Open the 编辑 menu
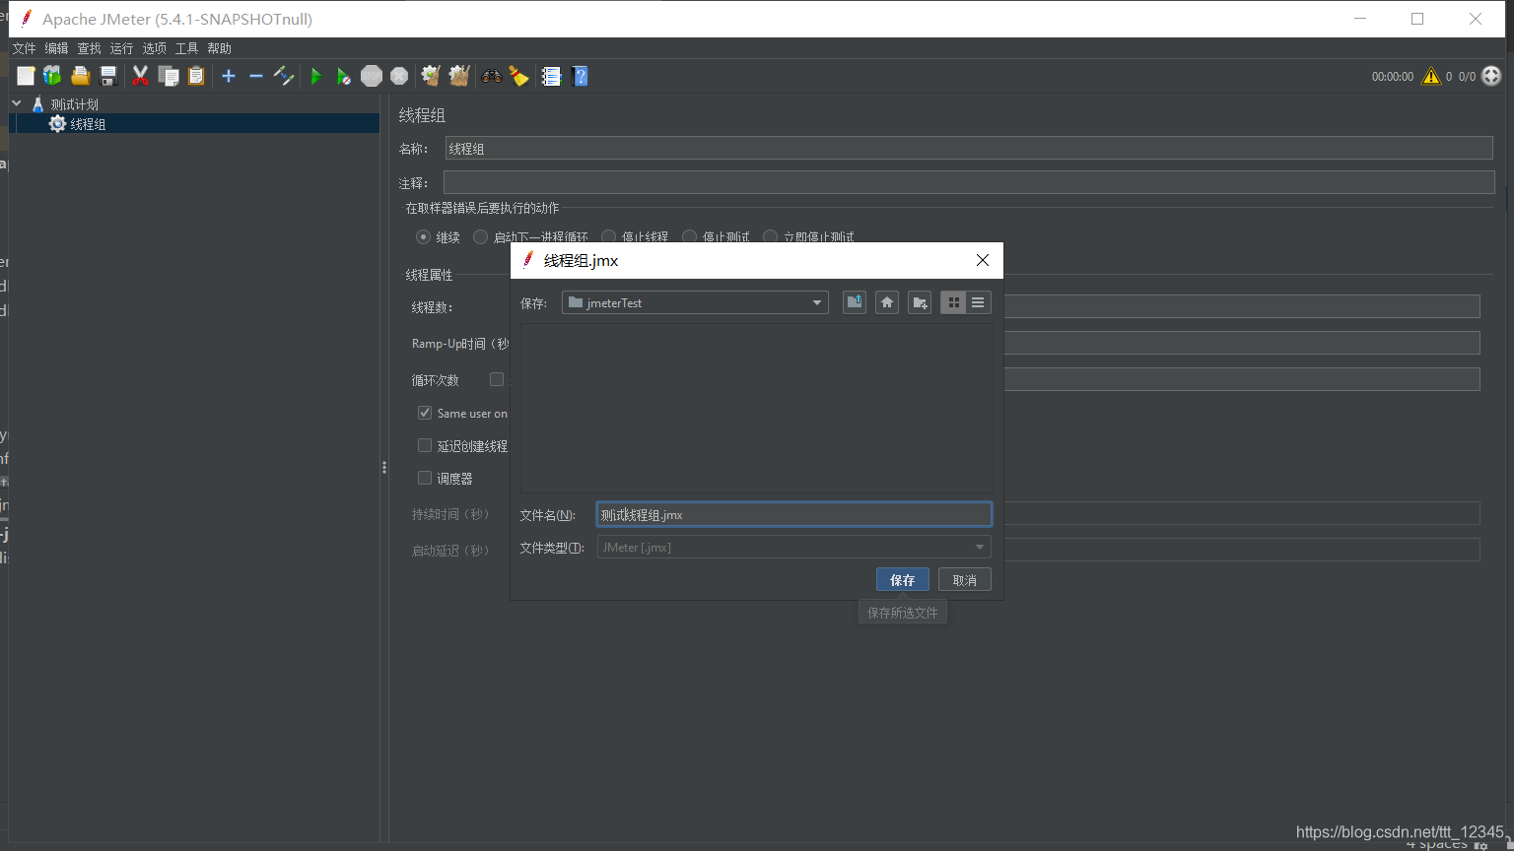This screenshot has width=1514, height=851. (x=56, y=48)
